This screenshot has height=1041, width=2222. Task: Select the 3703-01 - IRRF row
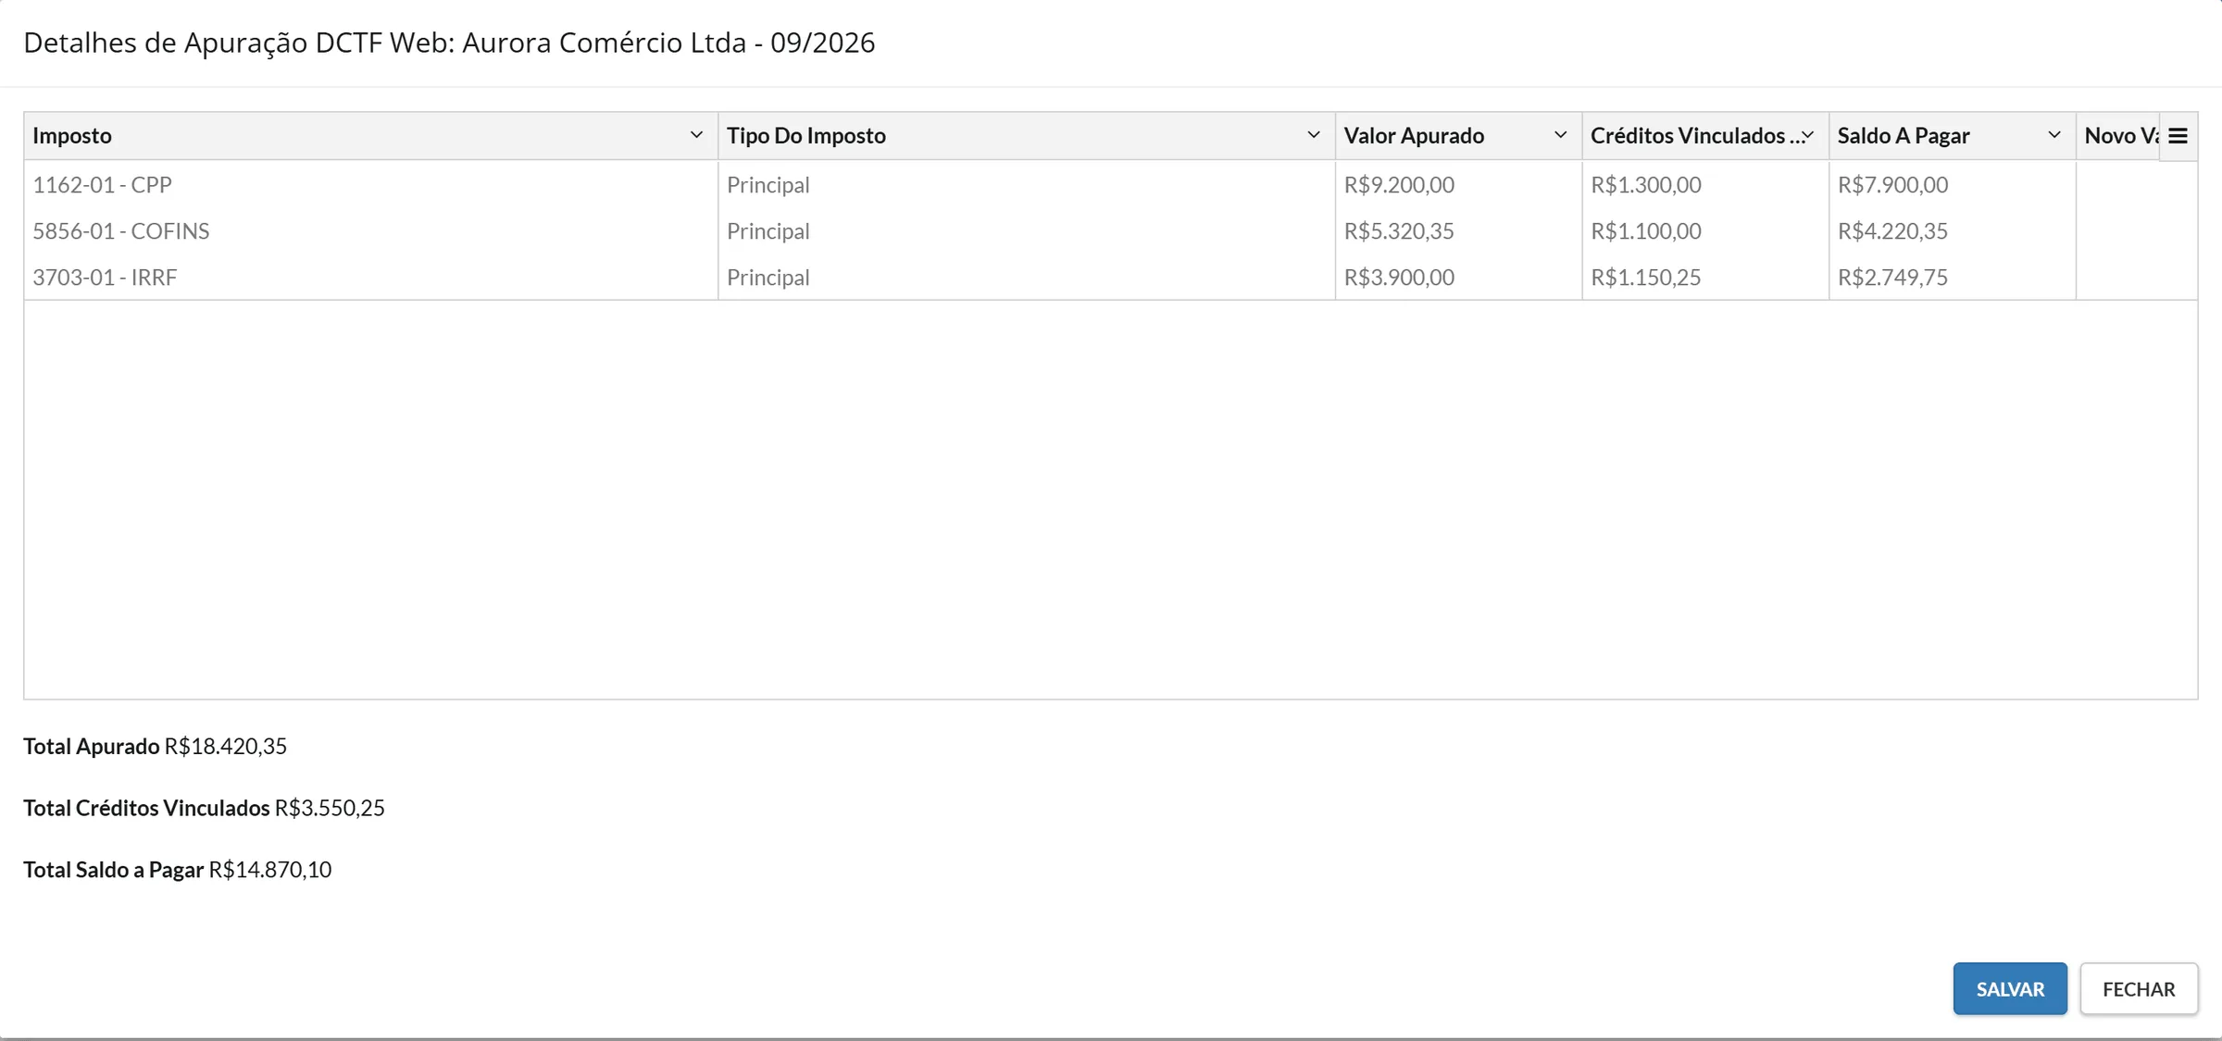1110,277
